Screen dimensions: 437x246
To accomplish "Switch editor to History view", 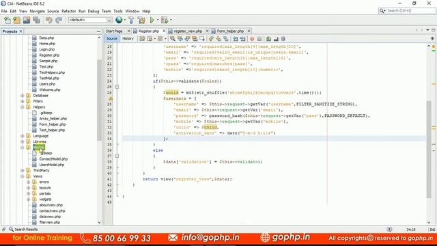I will point(128,38).
